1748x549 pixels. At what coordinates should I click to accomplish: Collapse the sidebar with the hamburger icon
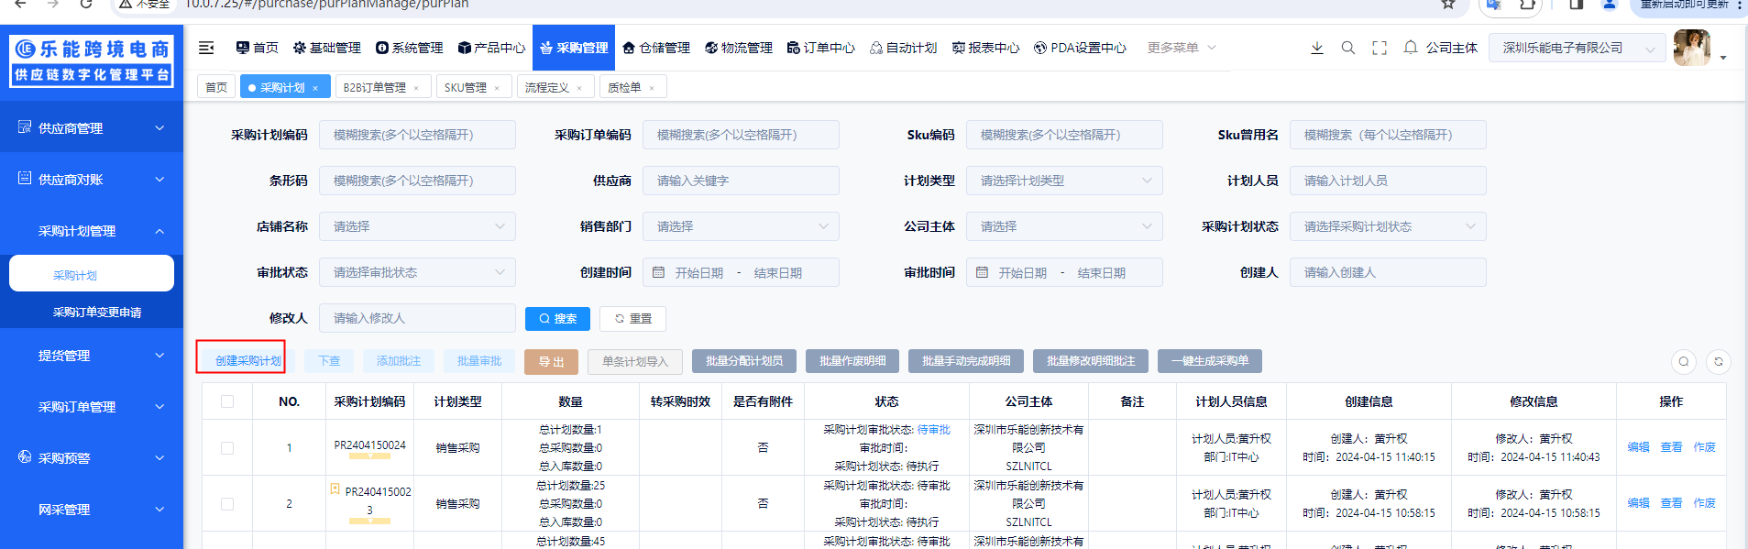206,48
